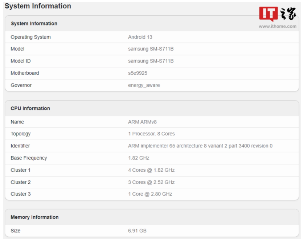Click the 'Topology' label
This screenshot has width=303, height=240.
pos(20,134)
